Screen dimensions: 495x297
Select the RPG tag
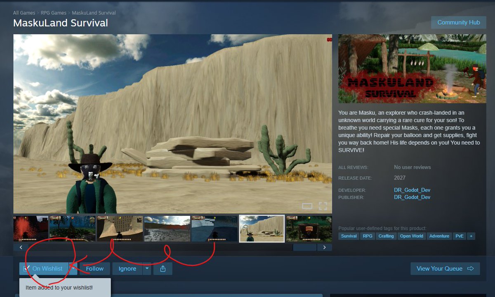click(x=367, y=236)
